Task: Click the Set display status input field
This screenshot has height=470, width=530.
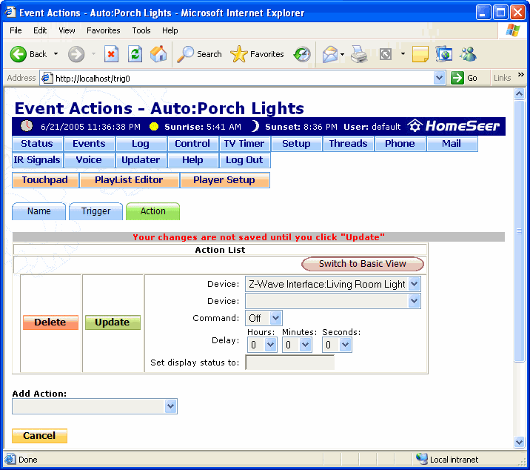Action: point(289,363)
